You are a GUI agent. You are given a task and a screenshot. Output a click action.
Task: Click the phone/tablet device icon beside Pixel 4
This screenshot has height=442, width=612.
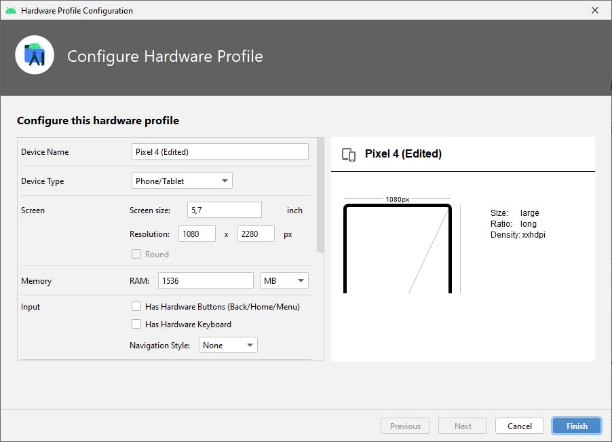coord(349,155)
